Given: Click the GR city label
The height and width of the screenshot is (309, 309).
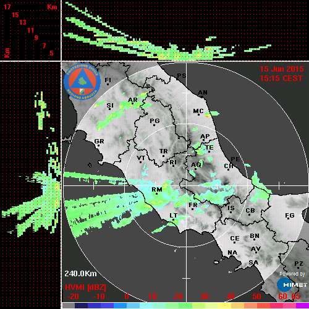Looking at the screenshot, I should pyautogui.click(x=99, y=142).
